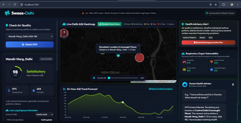Click the Ocular Strain eye icon
Viewport: 241px width, 123px height.
184,70
